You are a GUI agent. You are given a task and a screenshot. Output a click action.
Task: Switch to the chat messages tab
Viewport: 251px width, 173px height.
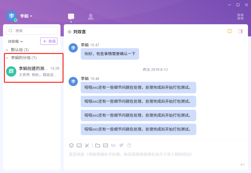(x=71, y=17)
